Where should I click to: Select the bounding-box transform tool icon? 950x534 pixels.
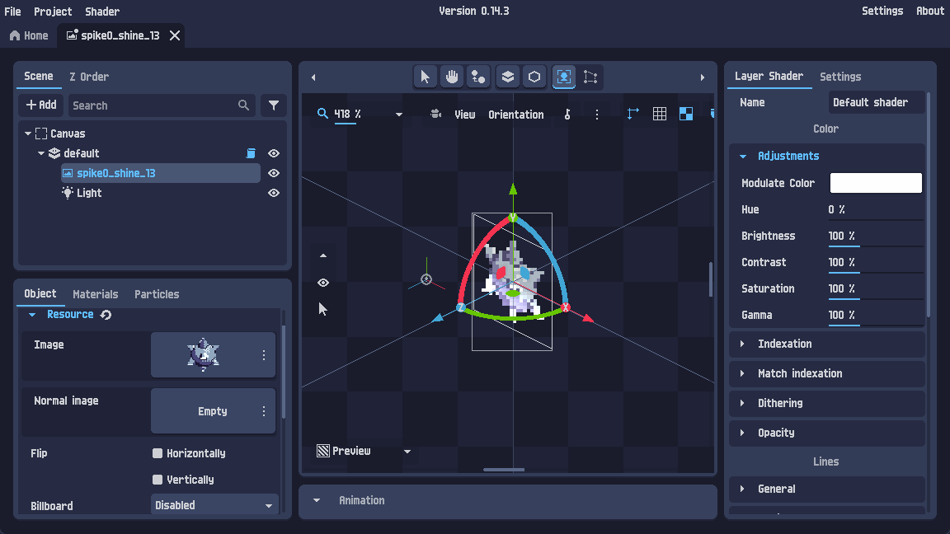[590, 77]
